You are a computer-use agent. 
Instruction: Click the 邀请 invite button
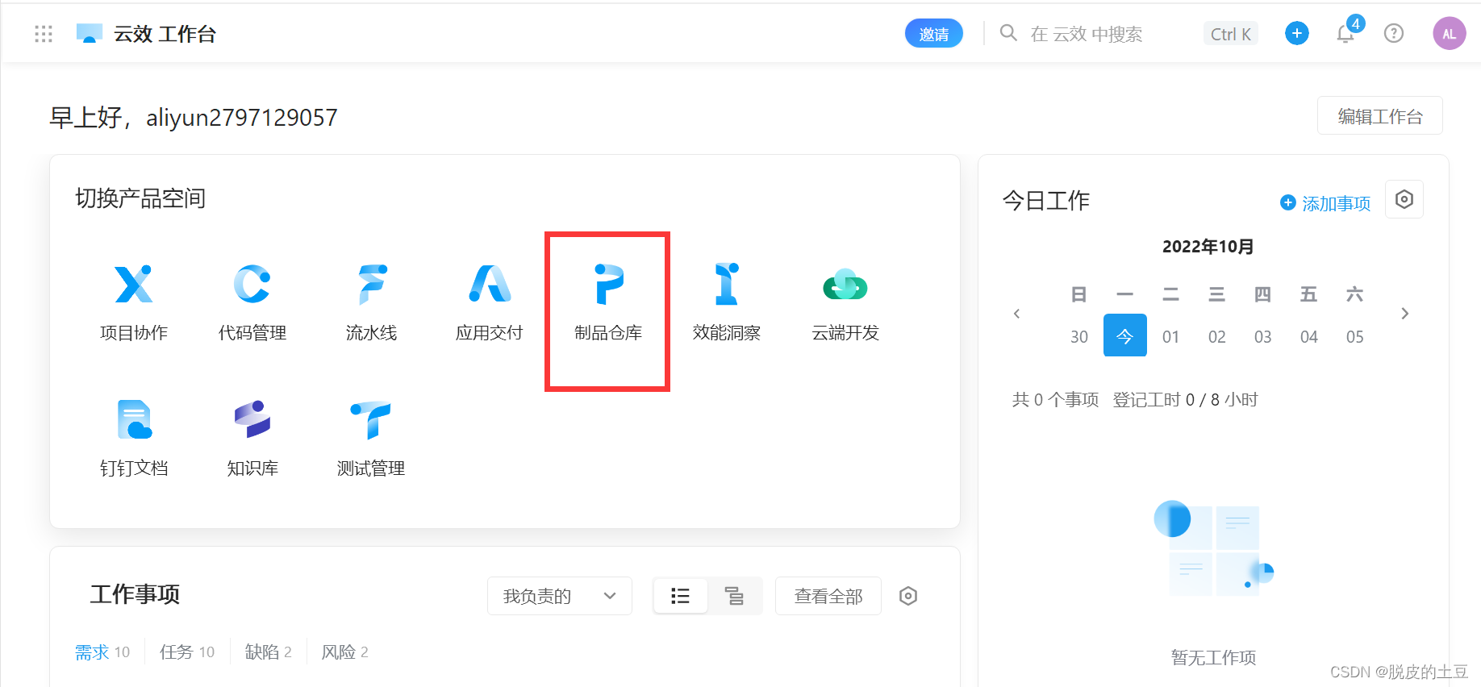pyautogui.click(x=934, y=33)
